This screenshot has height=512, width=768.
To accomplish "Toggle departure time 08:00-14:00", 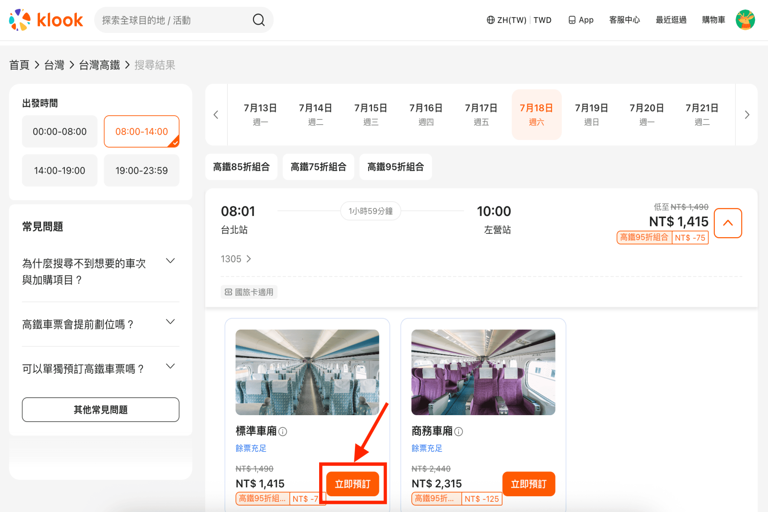I will pos(142,131).
